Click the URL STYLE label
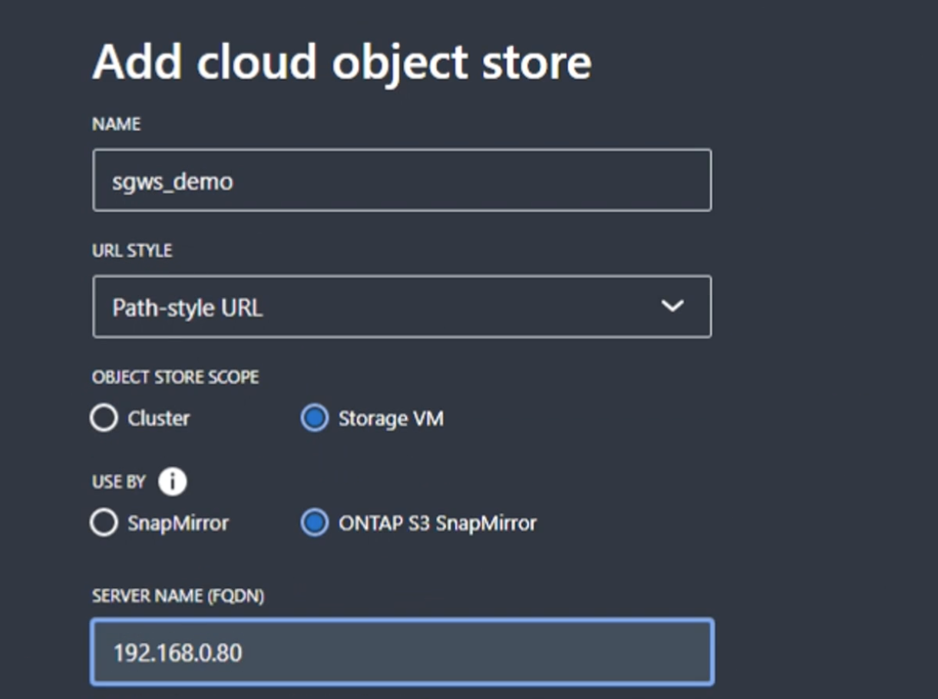This screenshot has width=938, height=699. point(132,251)
